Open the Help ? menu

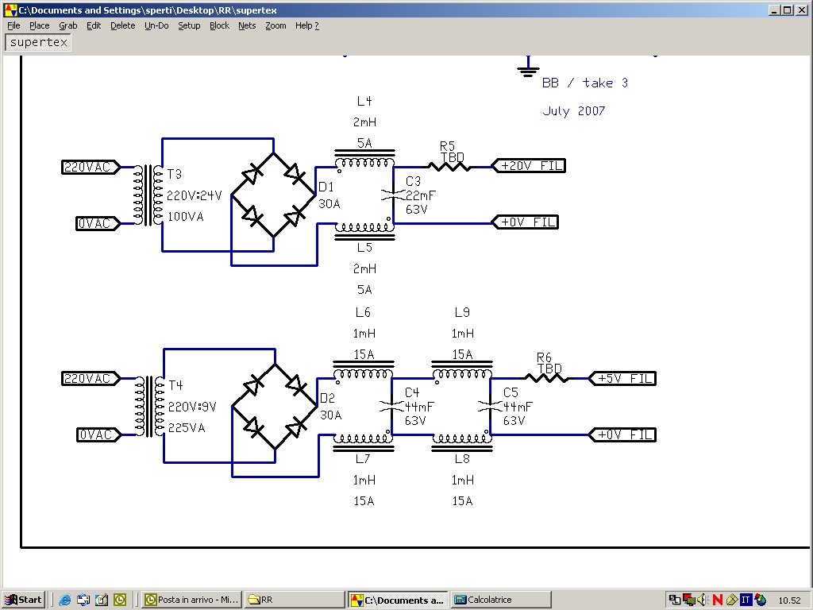(307, 25)
